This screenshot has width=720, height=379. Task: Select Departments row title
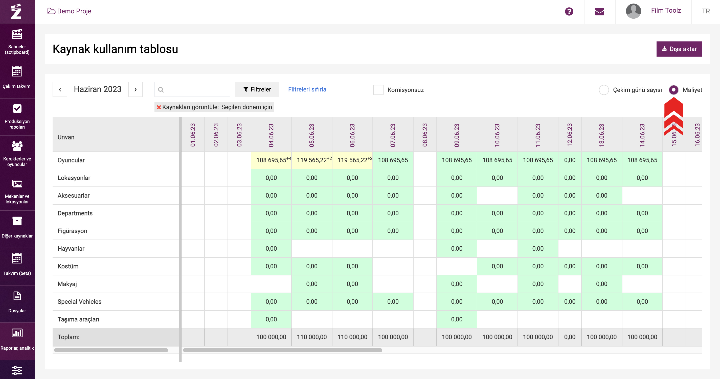[75, 214]
